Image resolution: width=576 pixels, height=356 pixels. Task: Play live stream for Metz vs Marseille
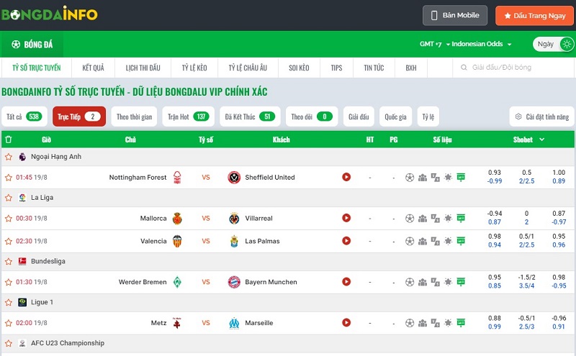coord(346,323)
